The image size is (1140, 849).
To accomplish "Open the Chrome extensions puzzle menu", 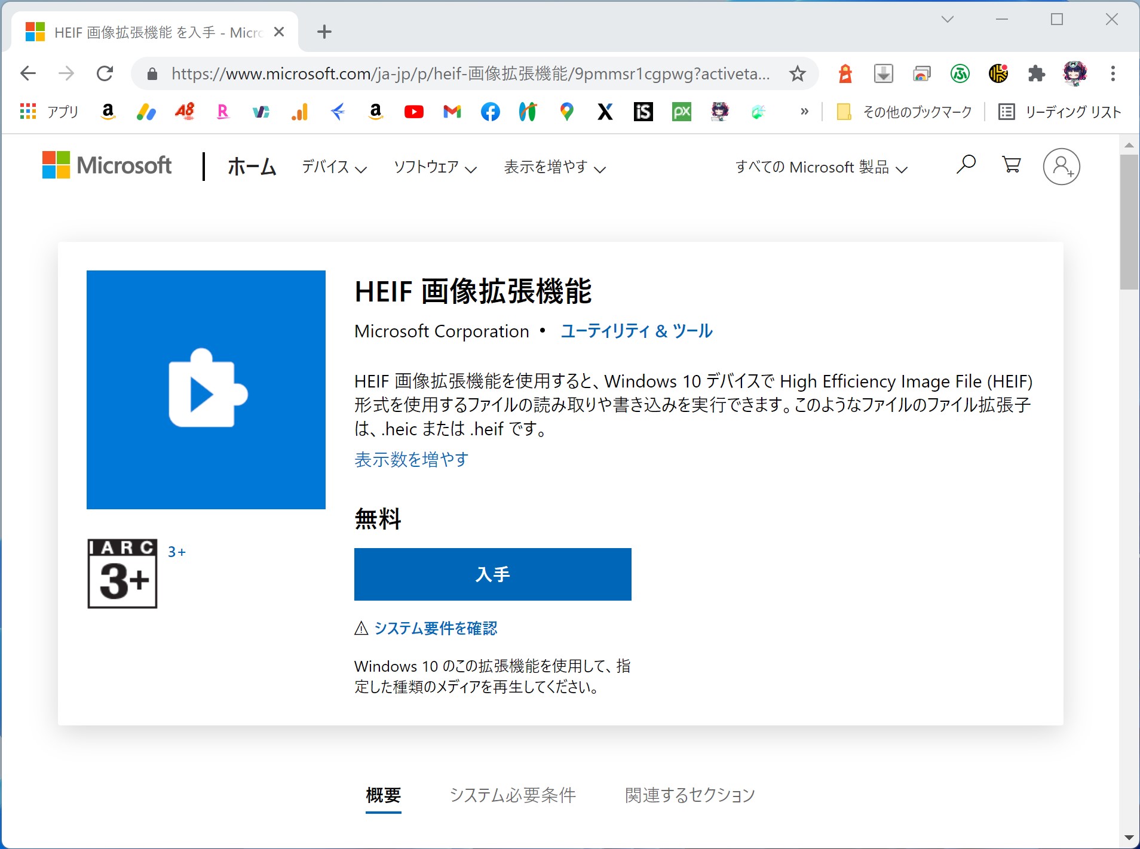I will (x=1037, y=73).
